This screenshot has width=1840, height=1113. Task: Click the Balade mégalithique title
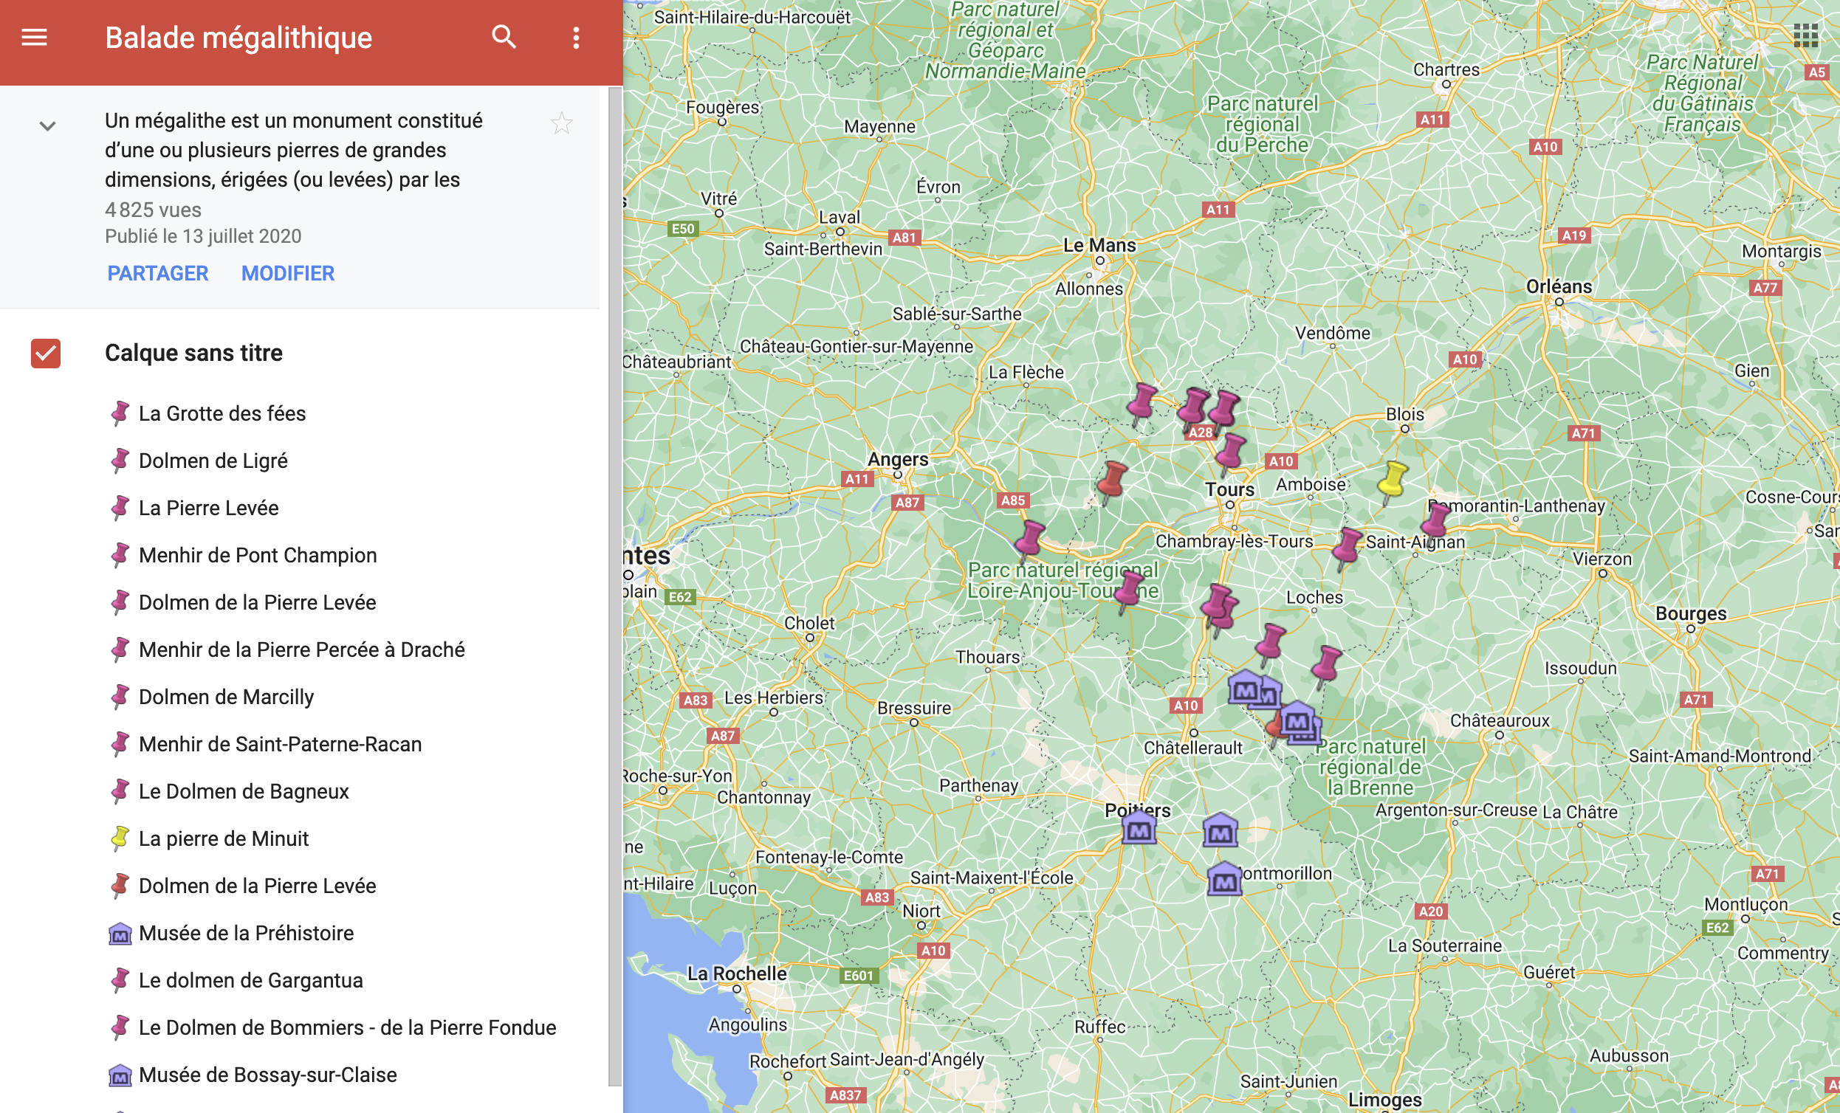[238, 38]
